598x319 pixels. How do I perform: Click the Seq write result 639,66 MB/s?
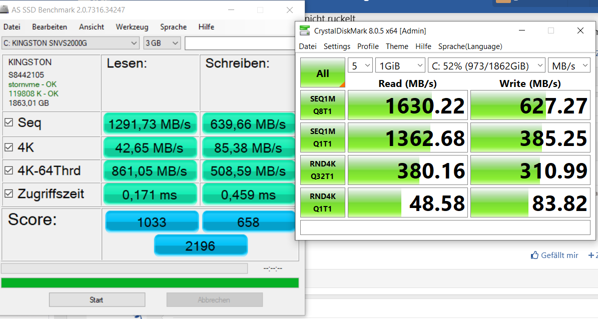pyautogui.click(x=248, y=124)
